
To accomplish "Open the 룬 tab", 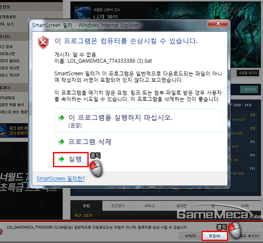I will pyautogui.click(x=213, y=206).
